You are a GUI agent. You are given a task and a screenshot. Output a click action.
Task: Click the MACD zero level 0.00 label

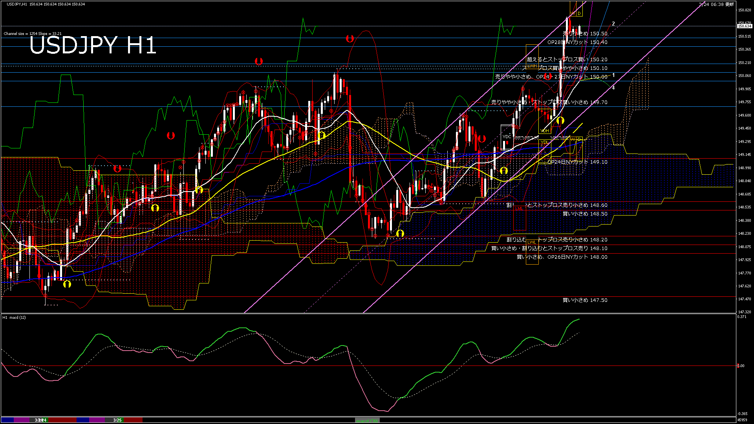coord(741,366)
